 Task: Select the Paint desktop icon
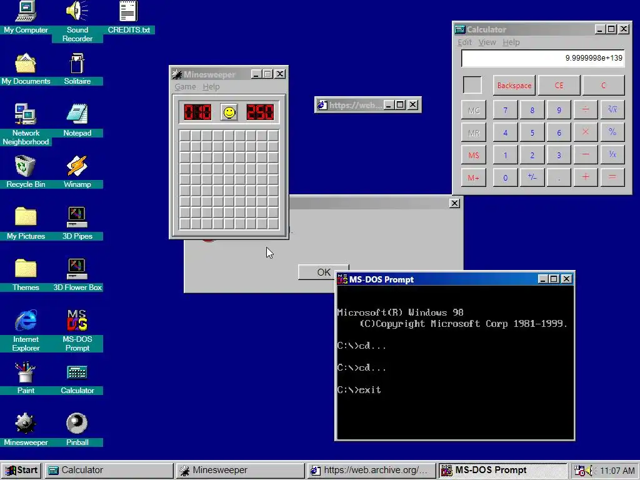point(26,377)
